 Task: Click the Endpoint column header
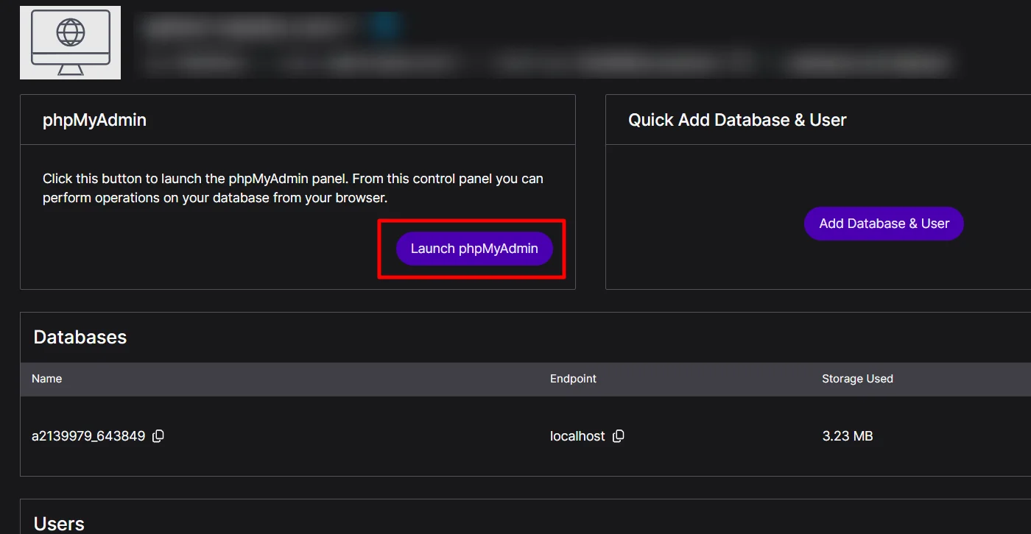click(573, 379)
